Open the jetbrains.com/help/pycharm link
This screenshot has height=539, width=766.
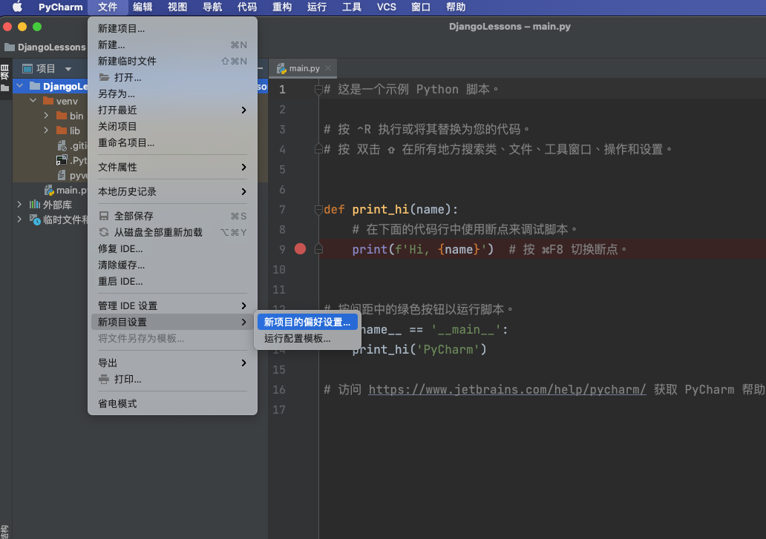point(507,389)
